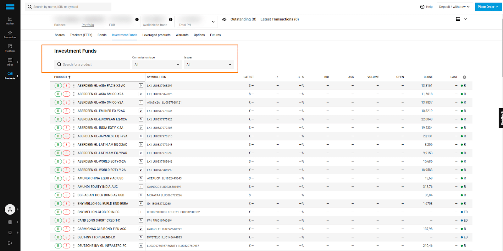Click close value 318,76

[x=428, y=187]
